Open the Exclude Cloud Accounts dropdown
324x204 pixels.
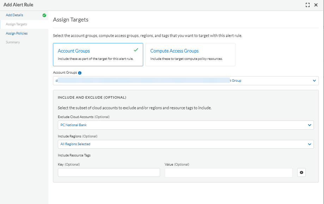click(186, 125)
